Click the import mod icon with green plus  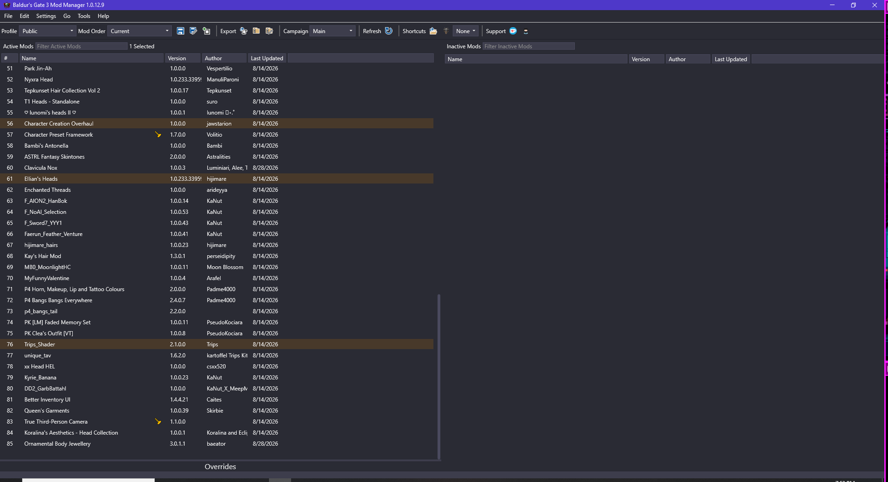206,31
